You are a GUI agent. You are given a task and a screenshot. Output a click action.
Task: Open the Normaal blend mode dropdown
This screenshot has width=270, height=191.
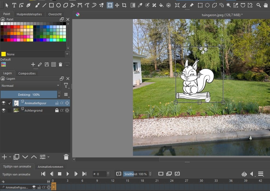[31, 86]
